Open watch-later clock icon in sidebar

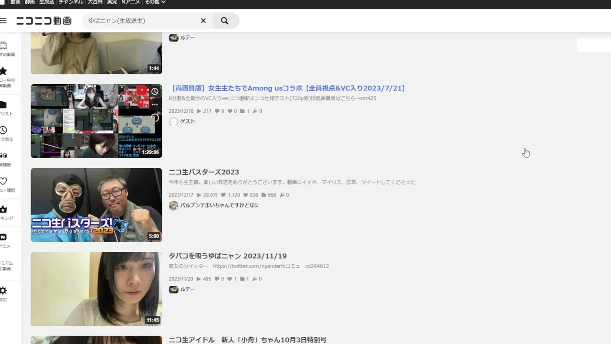[4, 130]
